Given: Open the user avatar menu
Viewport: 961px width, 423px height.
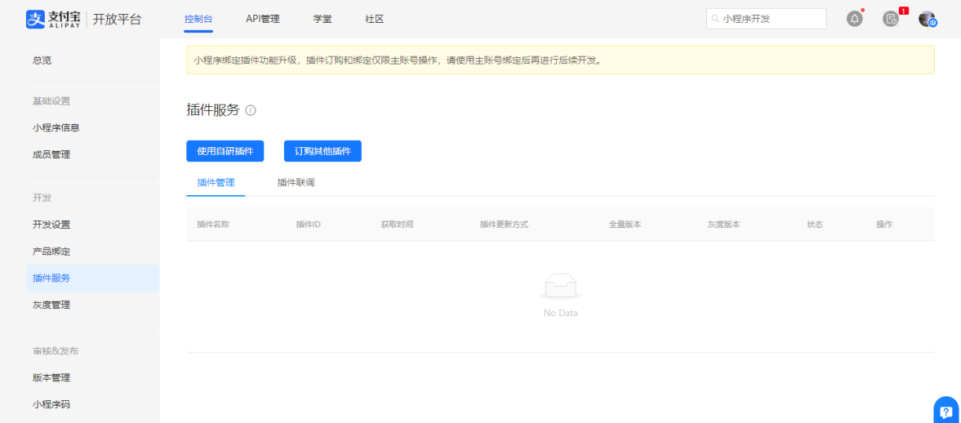Looking at the screenshot, I should [x=927, y=19].
